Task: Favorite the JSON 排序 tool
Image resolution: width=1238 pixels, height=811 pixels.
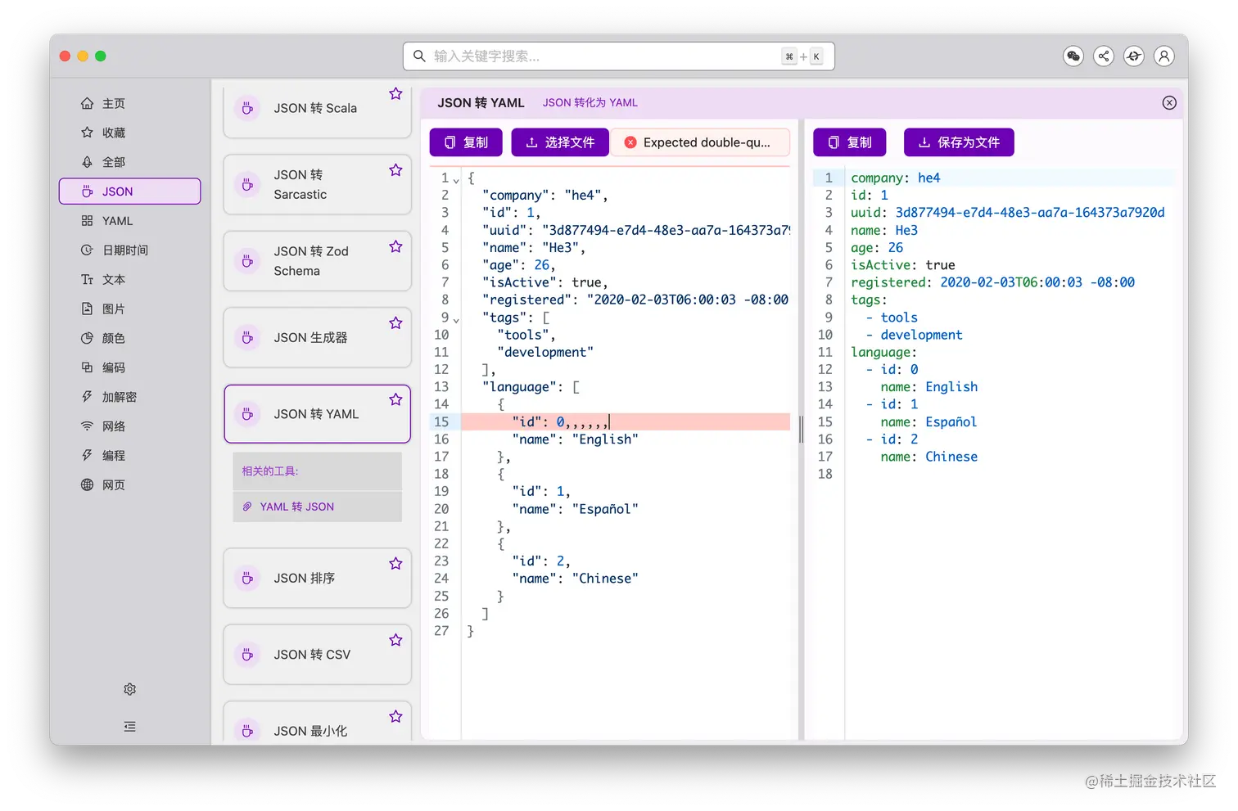Action: tap(395, 564)
